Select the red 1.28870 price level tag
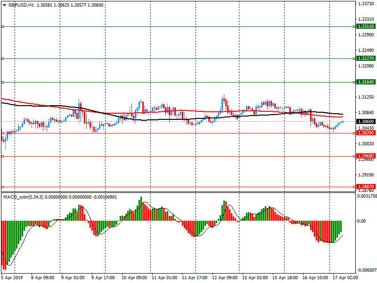 [x=366, y=187]
